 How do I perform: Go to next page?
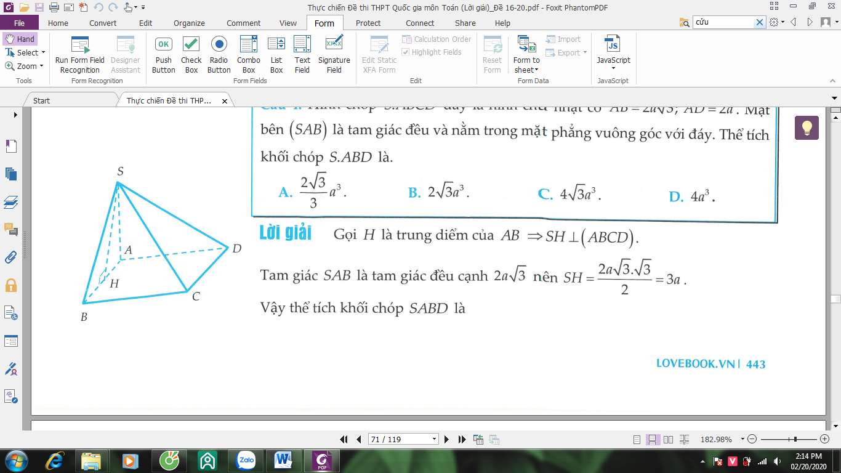coord(448,439)
